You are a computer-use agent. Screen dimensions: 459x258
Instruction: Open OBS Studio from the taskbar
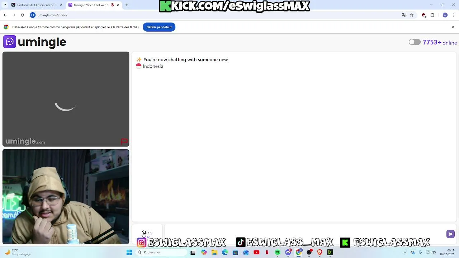tap(309, 252)
